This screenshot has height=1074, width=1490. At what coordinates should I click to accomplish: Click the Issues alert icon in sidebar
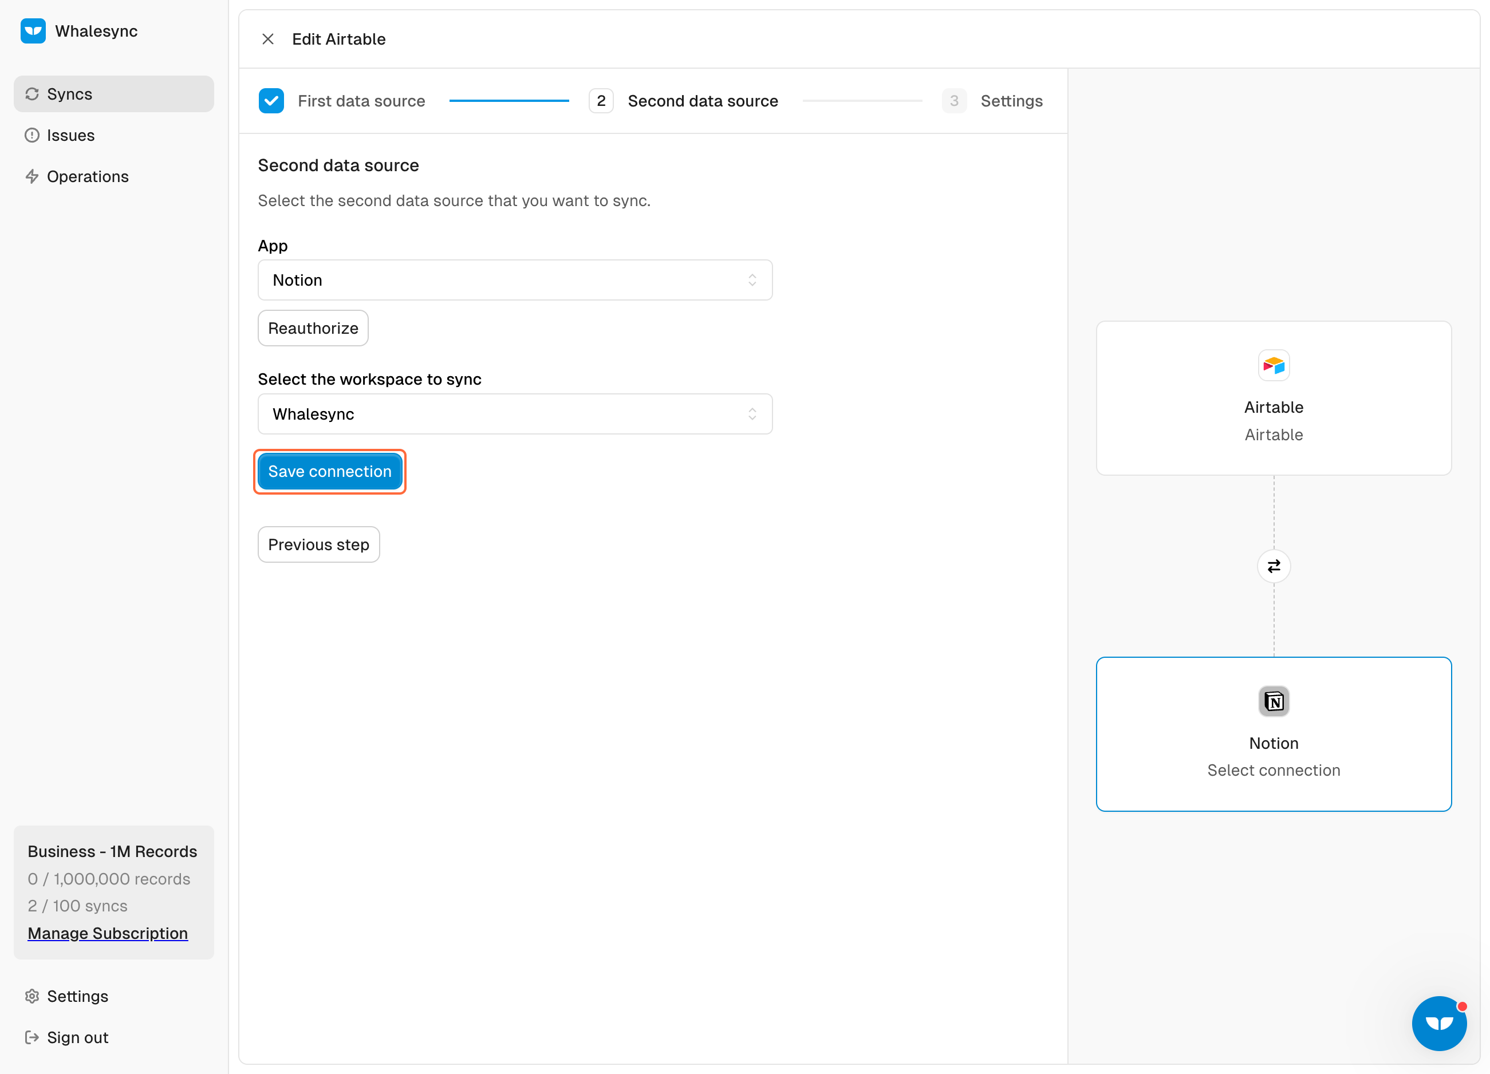[x=31, y=135]
